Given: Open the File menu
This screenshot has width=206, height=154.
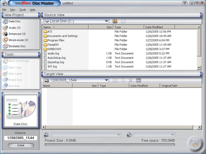Looking at the screenshot, I should pyautogui.click(x=4, y=10).
